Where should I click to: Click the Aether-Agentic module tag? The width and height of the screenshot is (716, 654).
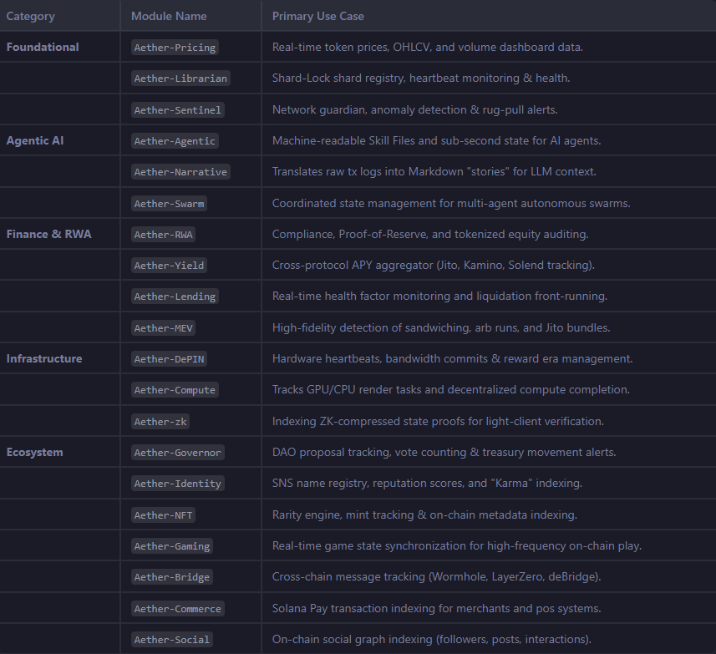click(x=175, y=141)
